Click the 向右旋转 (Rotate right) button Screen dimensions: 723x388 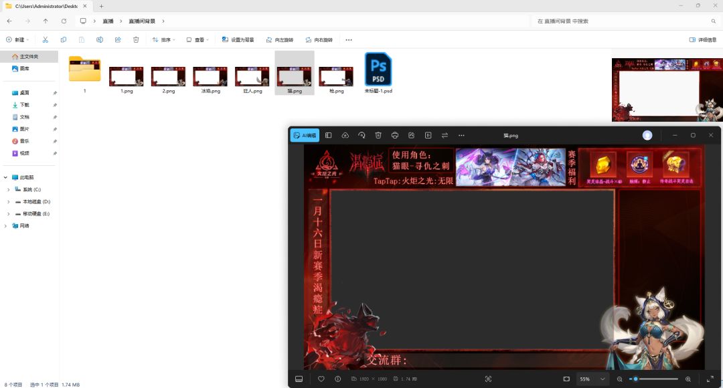pos(319,39)
